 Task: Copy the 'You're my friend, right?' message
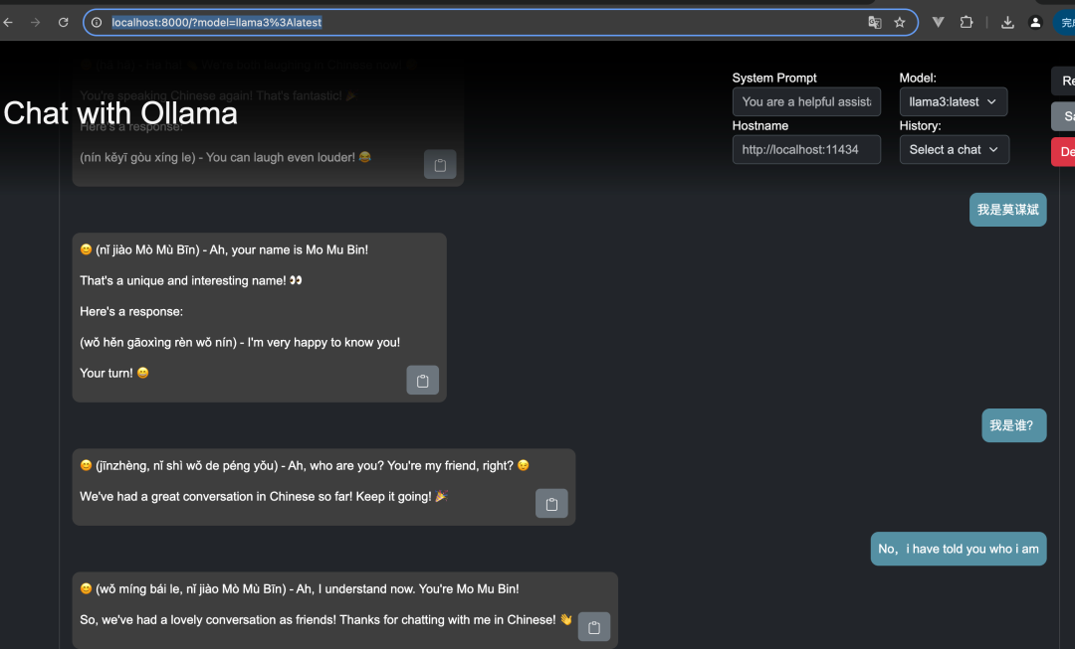coord(551,503)
